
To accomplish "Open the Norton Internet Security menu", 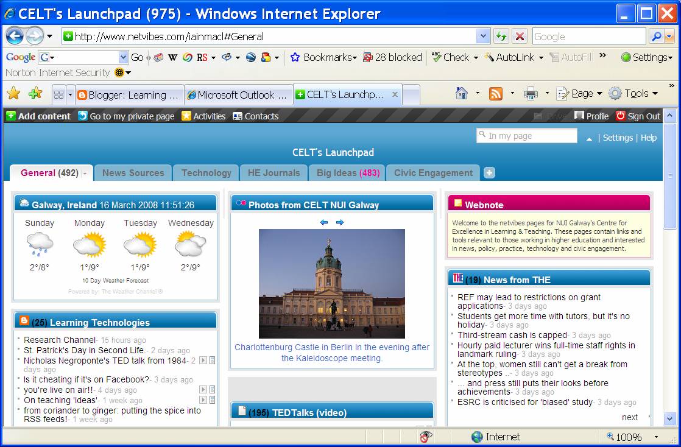I will point(119,72).
